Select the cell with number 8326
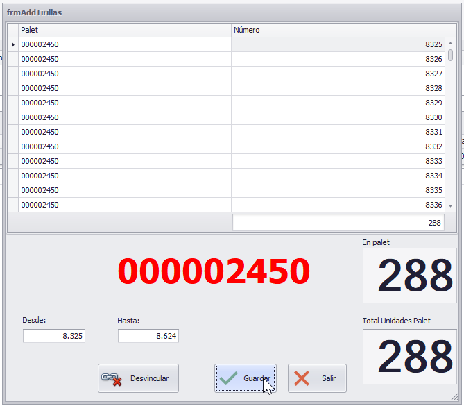 pyautogui.click(x=338, y=59)
